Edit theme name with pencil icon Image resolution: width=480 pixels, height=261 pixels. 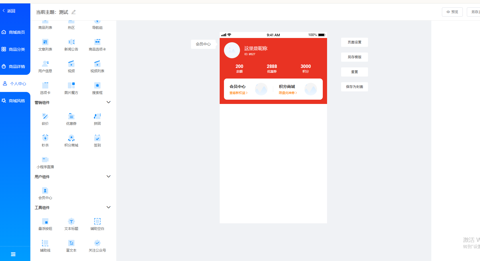74,12
